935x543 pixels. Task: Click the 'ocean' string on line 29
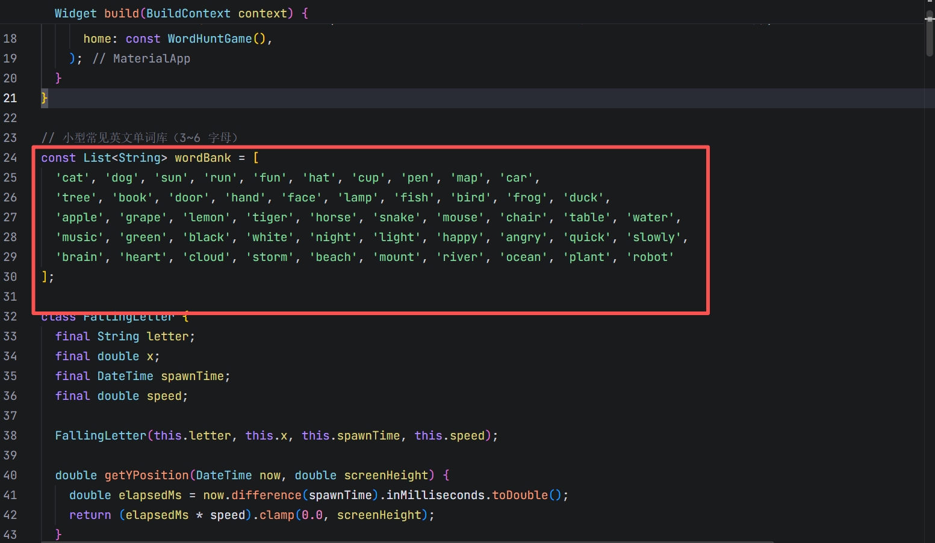[523, 257]
